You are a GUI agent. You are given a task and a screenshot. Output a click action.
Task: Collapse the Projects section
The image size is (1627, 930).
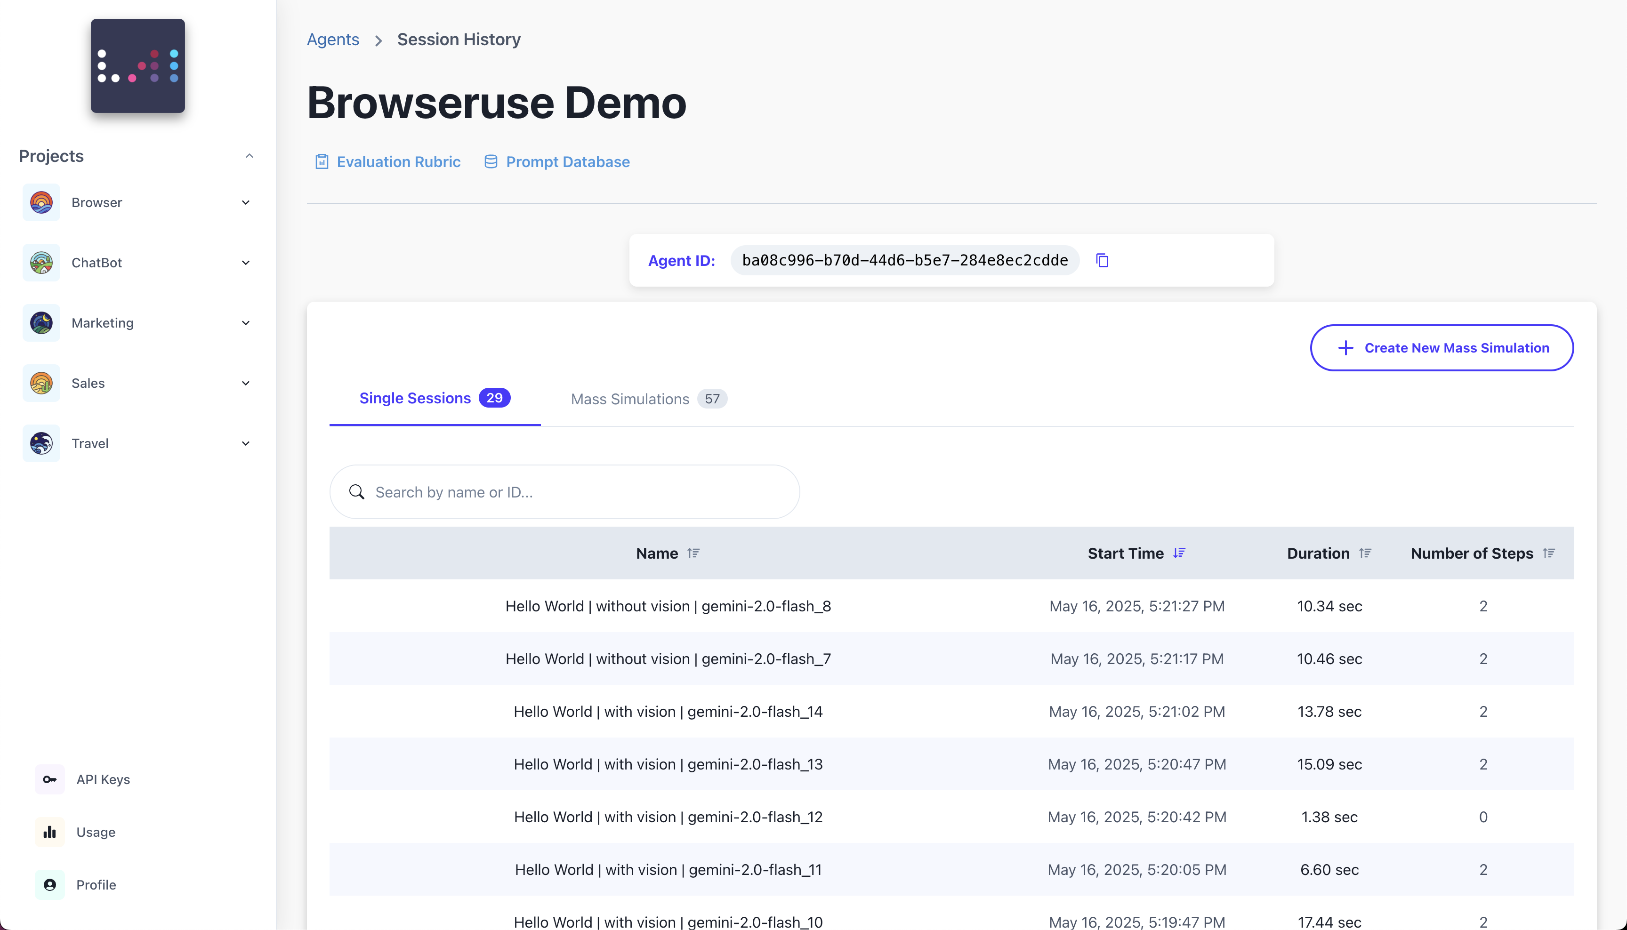point(249,156)
